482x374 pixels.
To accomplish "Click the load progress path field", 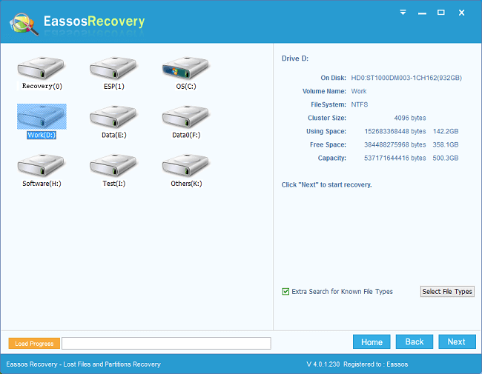I will pos(166,344).
